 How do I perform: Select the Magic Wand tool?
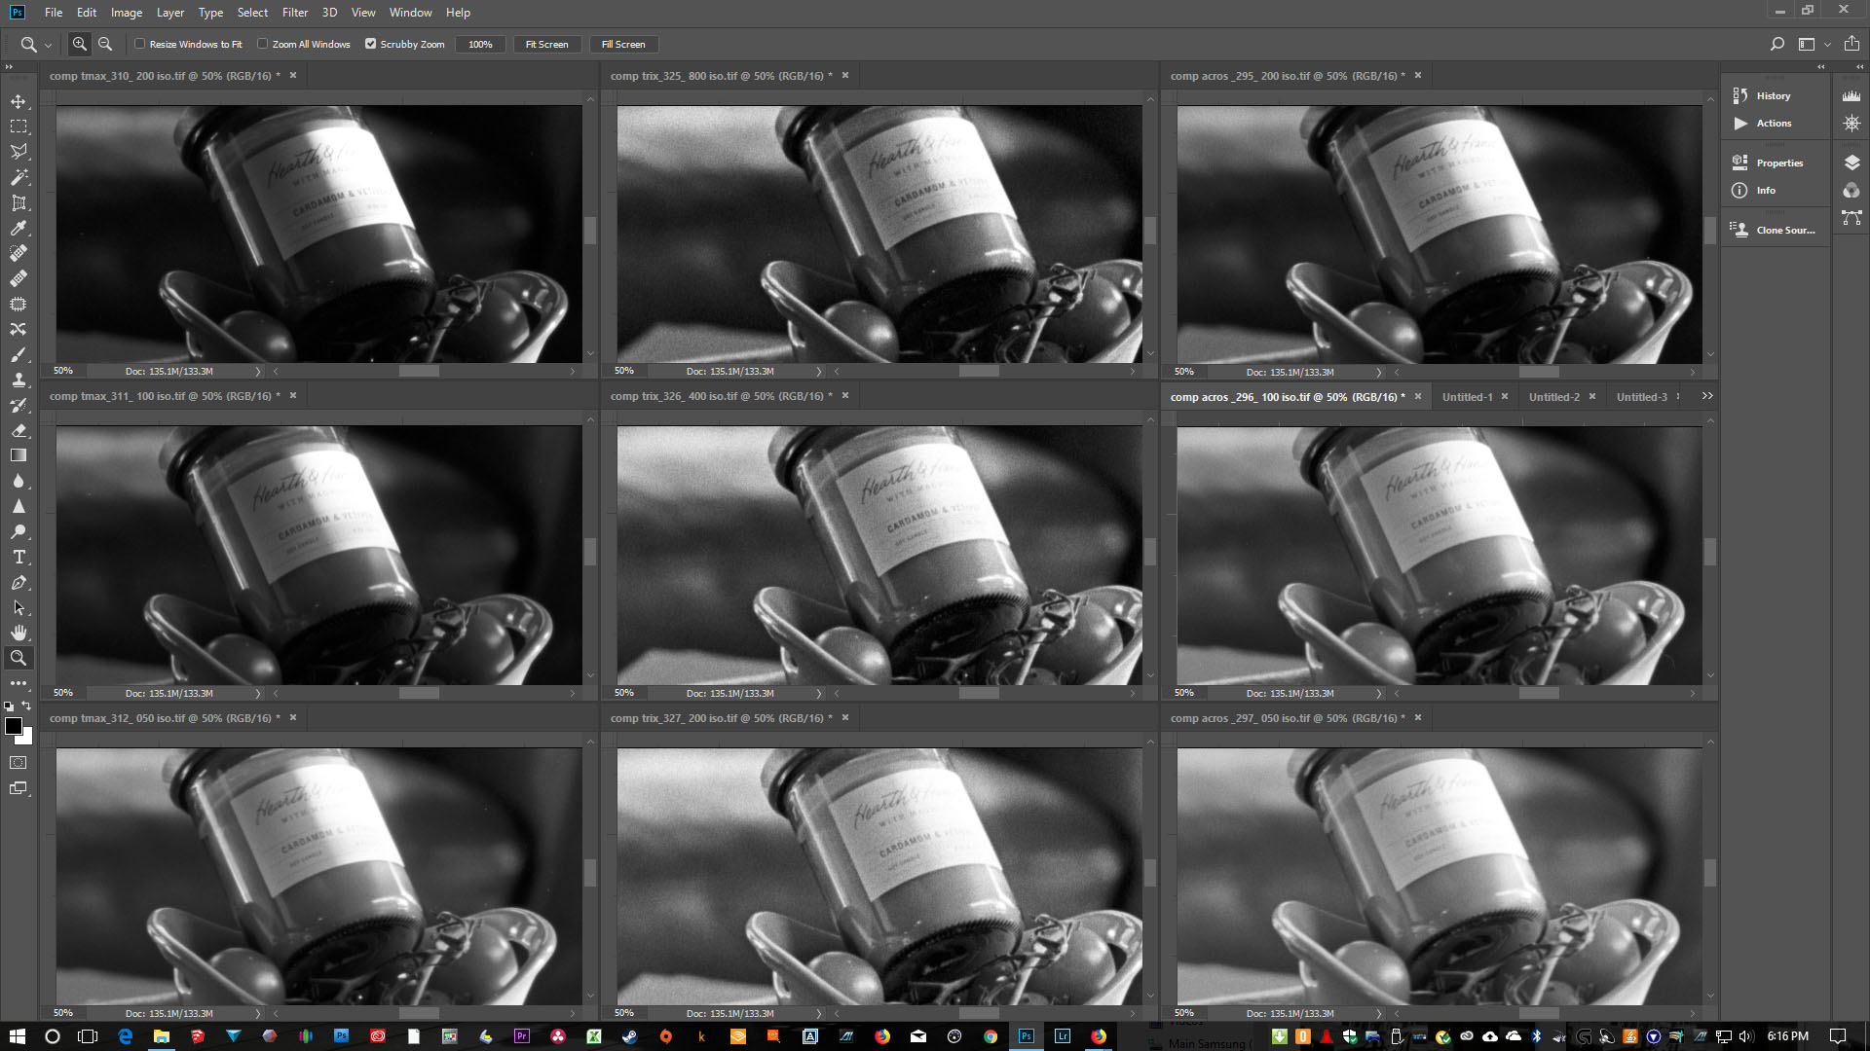19,177
